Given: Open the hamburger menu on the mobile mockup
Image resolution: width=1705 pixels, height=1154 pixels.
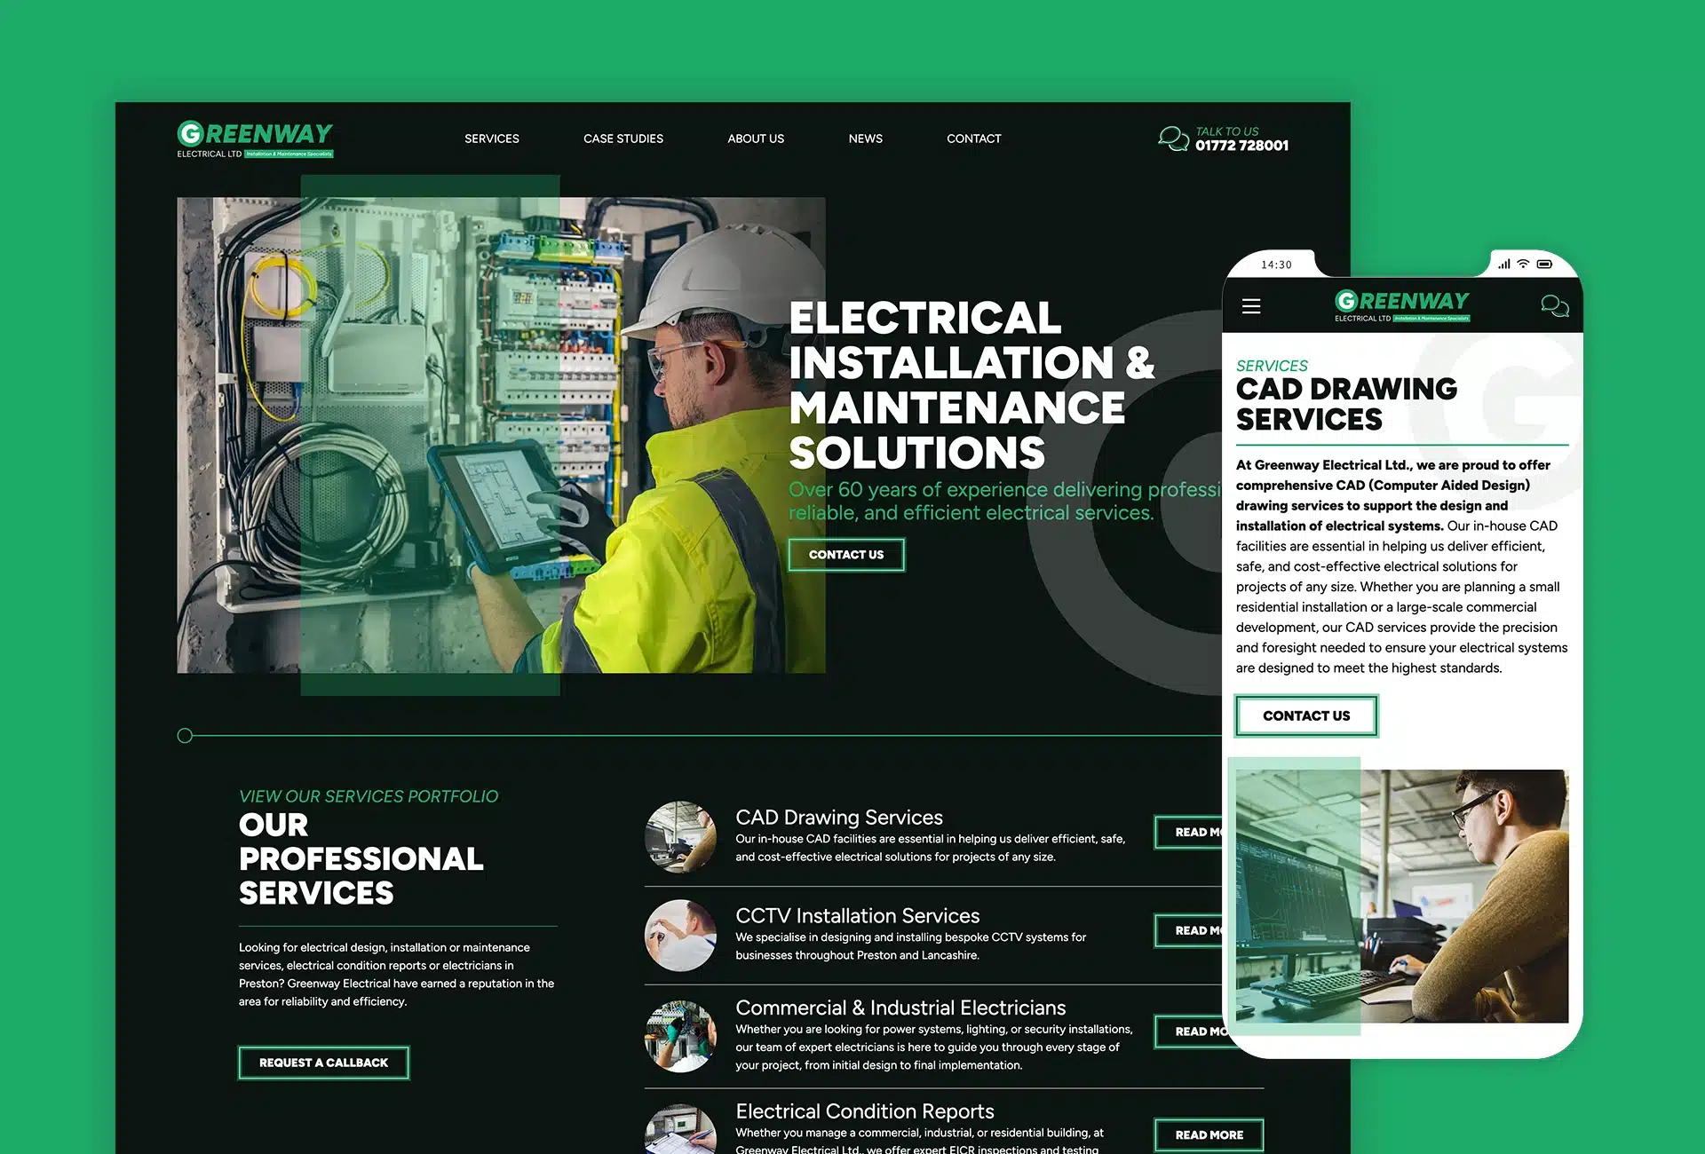Looking at the screenshot, I should 1251,305.
